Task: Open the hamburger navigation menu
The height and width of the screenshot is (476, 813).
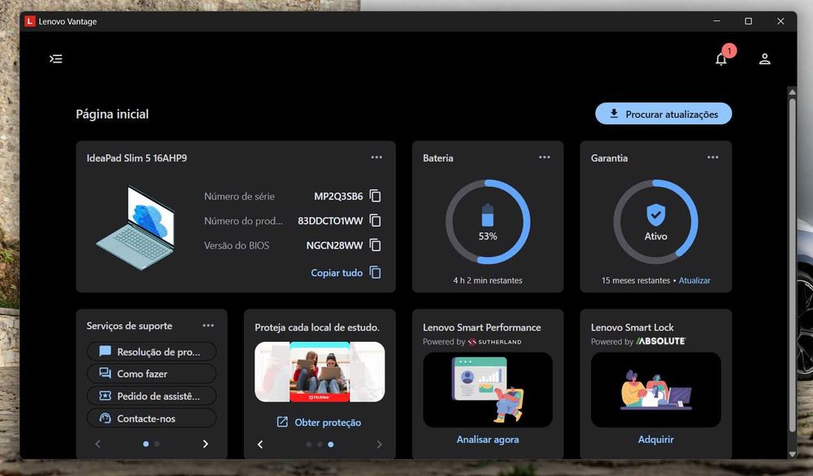Action: 56,58
